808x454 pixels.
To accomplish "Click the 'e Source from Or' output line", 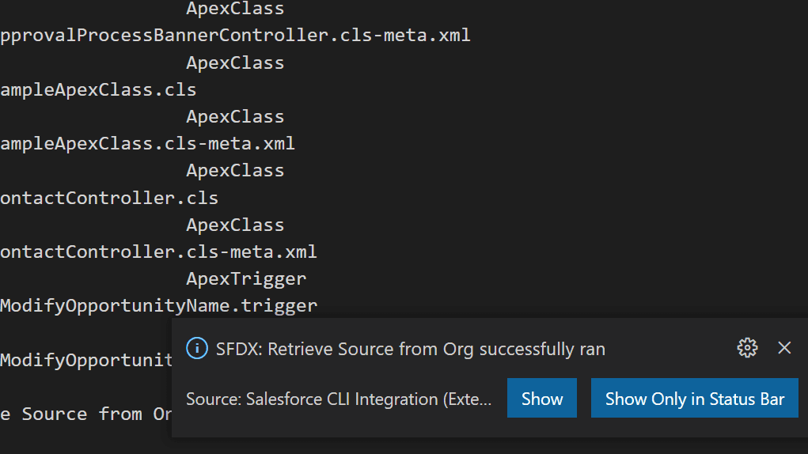I will (x=86, y=414).
